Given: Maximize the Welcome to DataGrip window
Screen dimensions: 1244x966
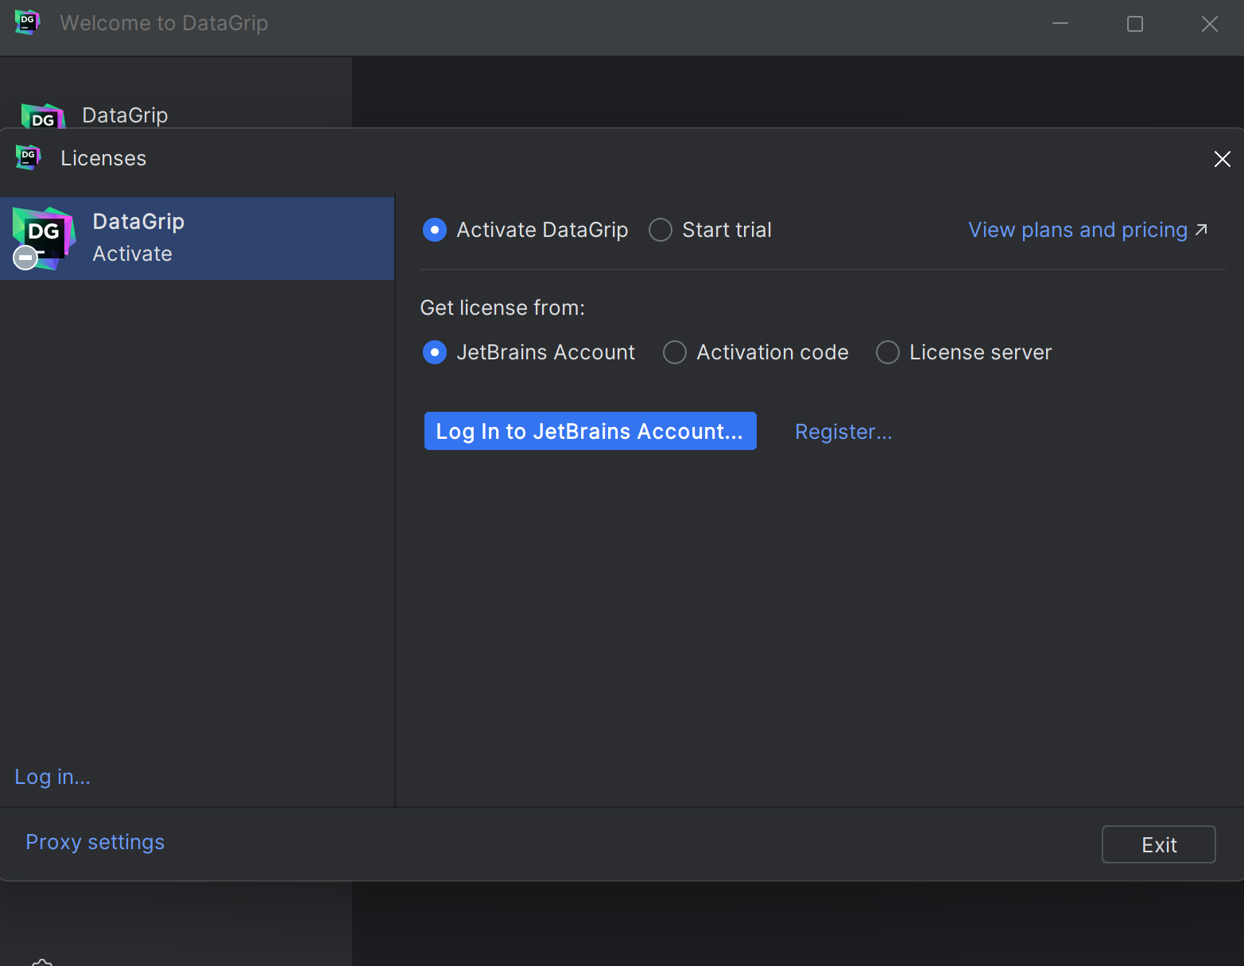Looking at the screenshot, I should pyautogui.click(x=1135, y=24).
